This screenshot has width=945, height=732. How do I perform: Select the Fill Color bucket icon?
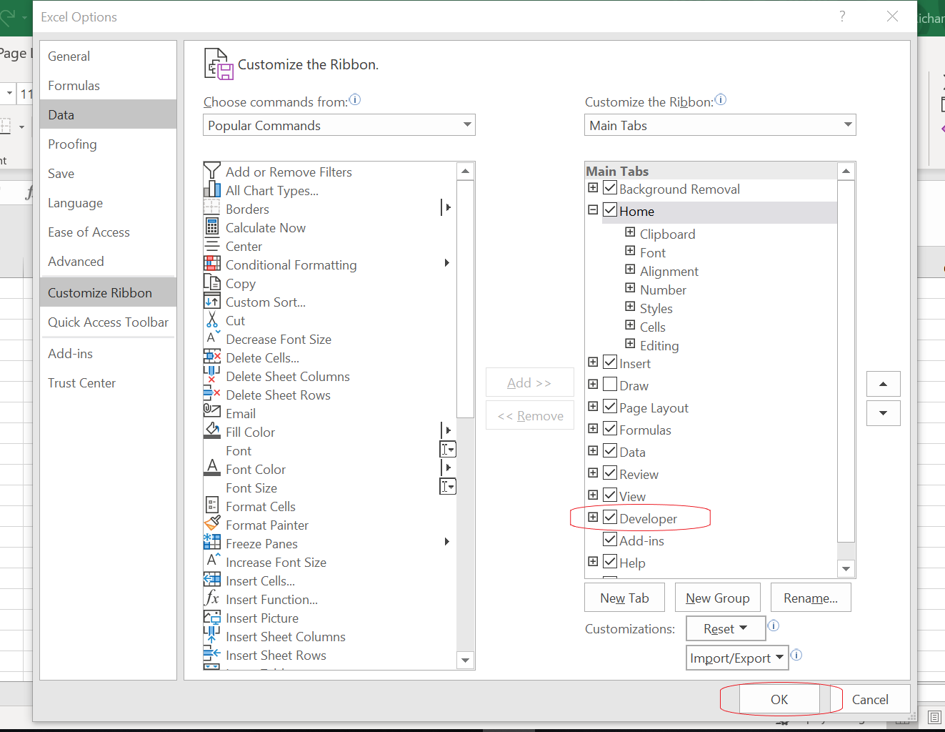point(212,431)
